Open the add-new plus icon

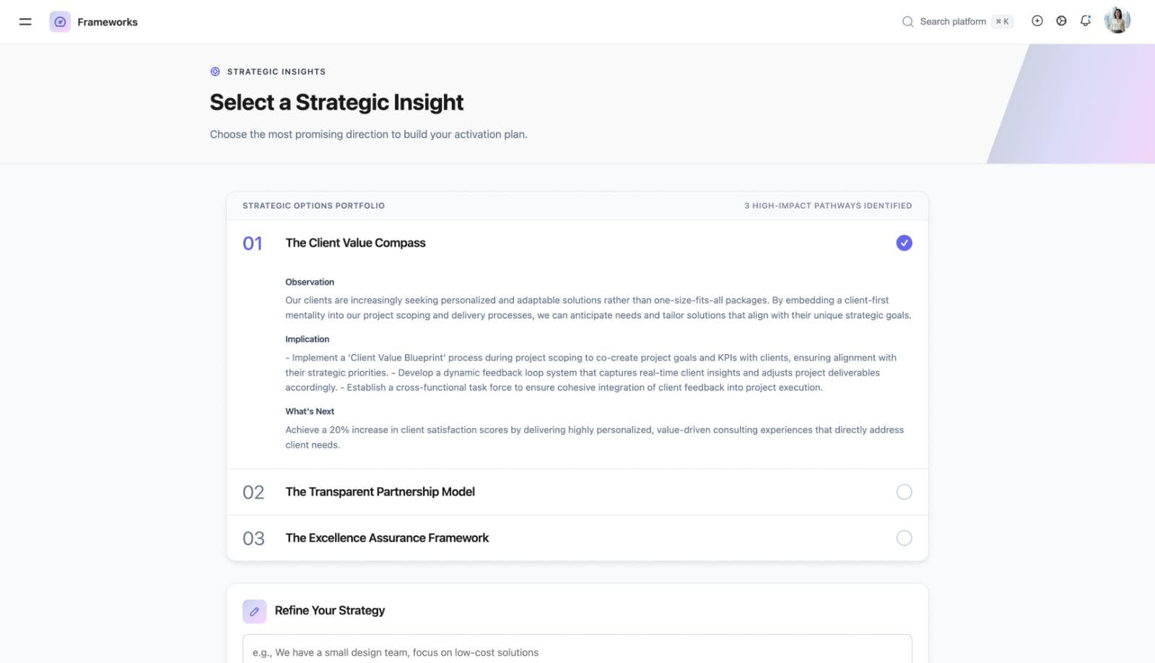[1037, 21]
